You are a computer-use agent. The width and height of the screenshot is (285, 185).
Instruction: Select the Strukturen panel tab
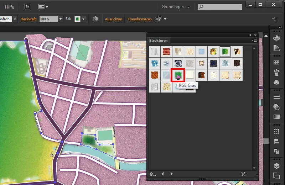pos(158,41)
